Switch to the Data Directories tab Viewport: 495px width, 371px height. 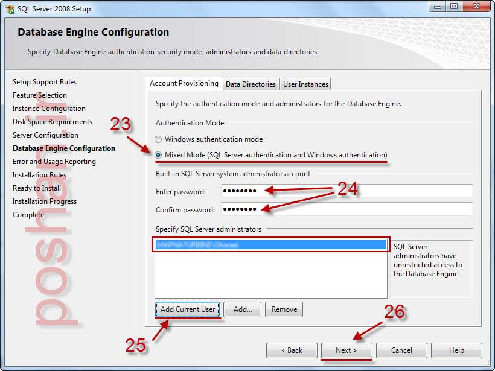pyautogui.click(x=251, y=84)
